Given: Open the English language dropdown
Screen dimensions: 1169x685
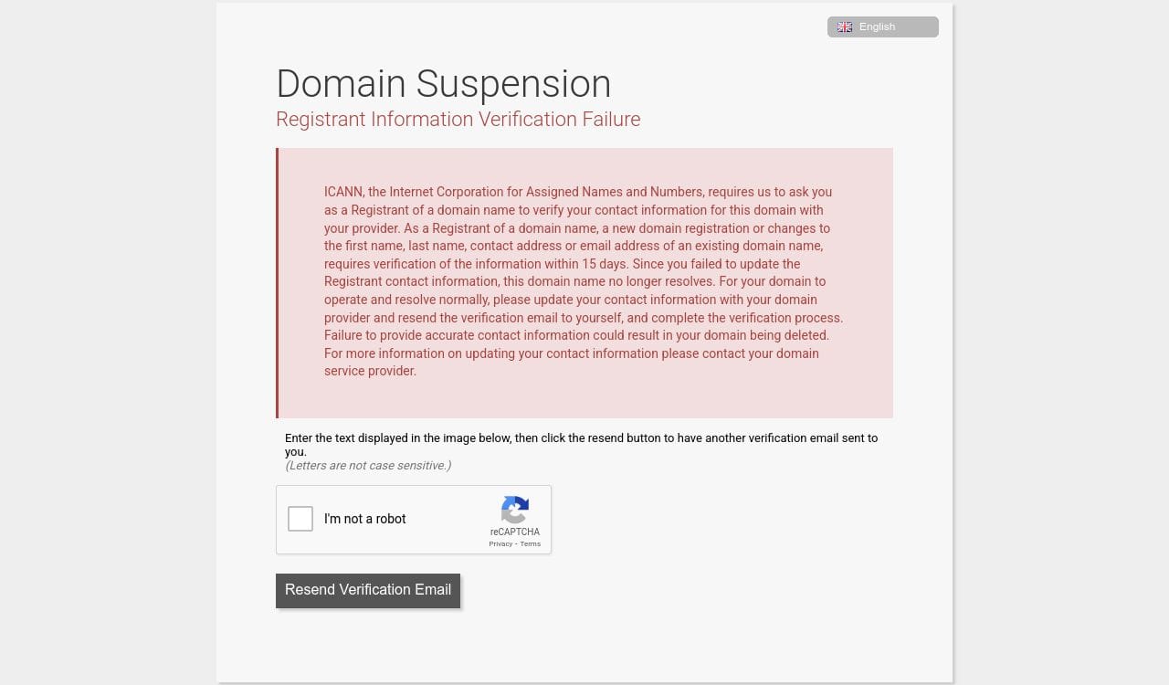Looking at the screenshot, I should point(882,27).
